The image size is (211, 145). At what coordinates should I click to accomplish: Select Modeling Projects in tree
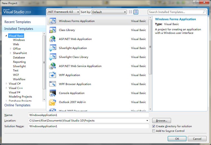point(20,97)
